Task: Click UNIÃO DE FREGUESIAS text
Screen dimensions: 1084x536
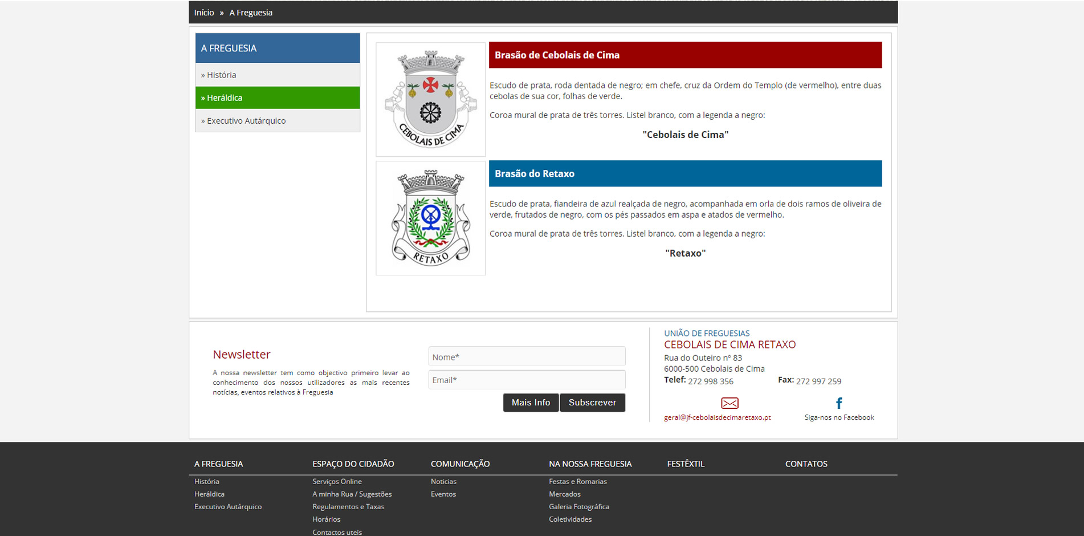Action: [x=707, y=333]
